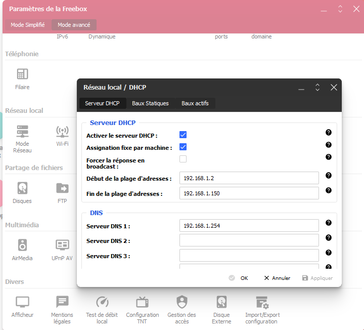The height and width of the screenshot is (330, 364).
Task: Show help for Assignation fixe par machine
Action: click(x=328, y=145)
